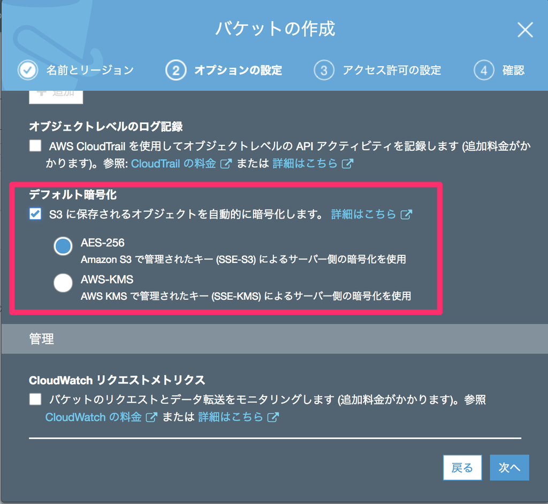548x504 pixels.
Task: Click the AWS-KMS option label
Action: (x=107, y=279)
